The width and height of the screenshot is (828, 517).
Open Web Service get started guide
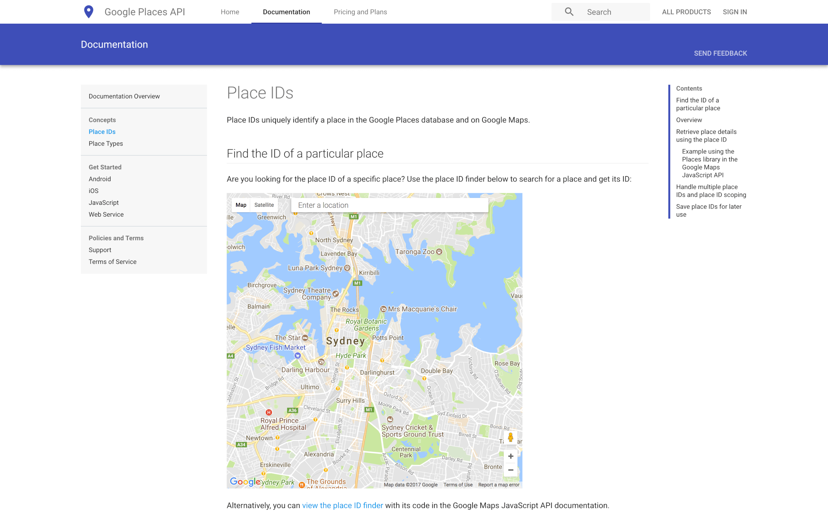pyautogui.click(x=106, y=214)
